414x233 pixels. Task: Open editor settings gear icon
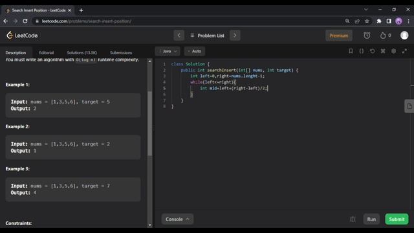[x=394, y=51]
